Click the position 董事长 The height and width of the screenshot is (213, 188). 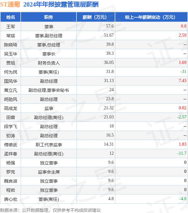coord(49,54)
